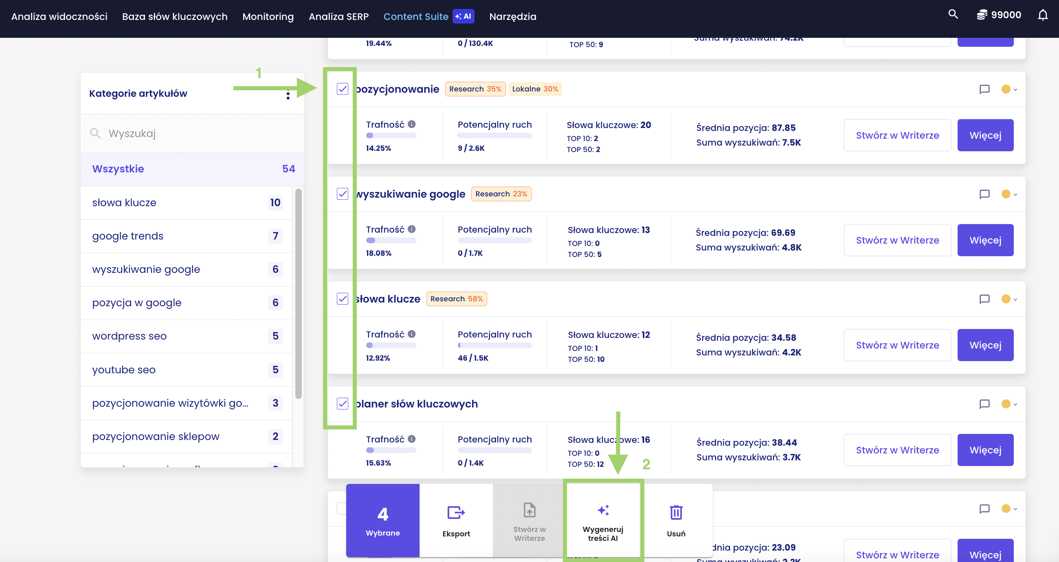
Task: Toggle checkbox for pozycjonowanie article
Action: point(343,89)
